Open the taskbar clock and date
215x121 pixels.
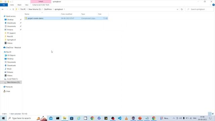point(202,118)
